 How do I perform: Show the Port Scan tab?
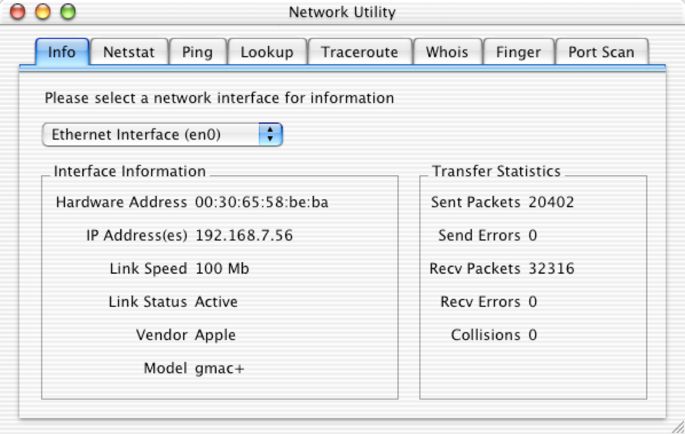[601, 52]
